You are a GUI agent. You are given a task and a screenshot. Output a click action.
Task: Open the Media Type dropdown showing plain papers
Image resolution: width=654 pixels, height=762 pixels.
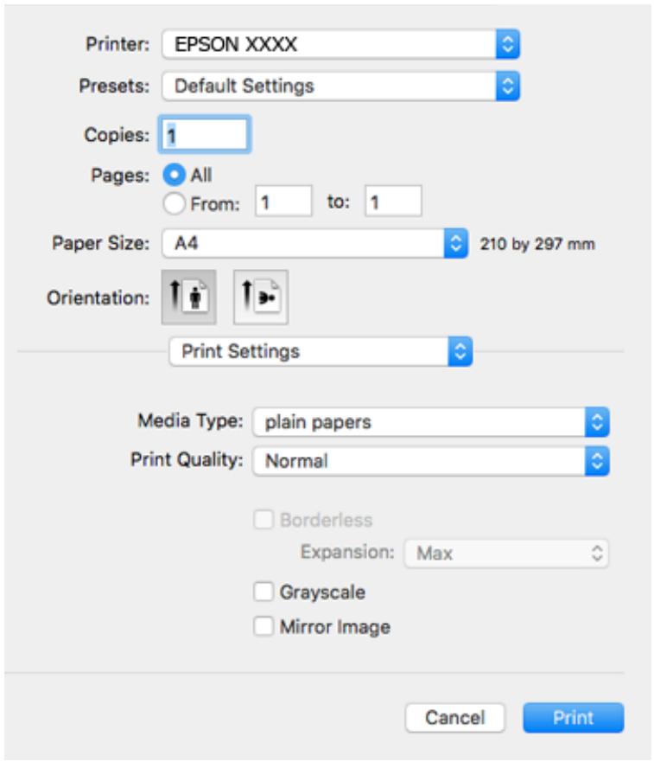click(x=430, y=421)
